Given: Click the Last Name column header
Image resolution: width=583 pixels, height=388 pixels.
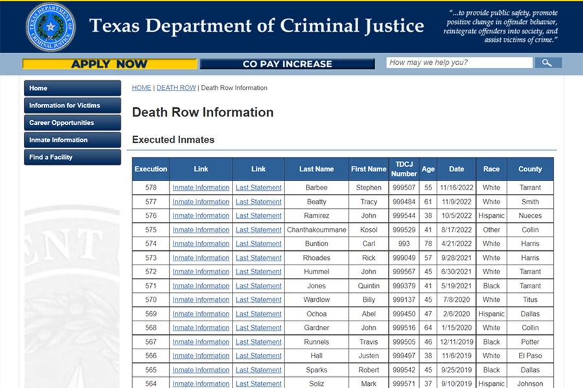Looking at the screenshot, I should pyautogui.click(x=316, y=169).
